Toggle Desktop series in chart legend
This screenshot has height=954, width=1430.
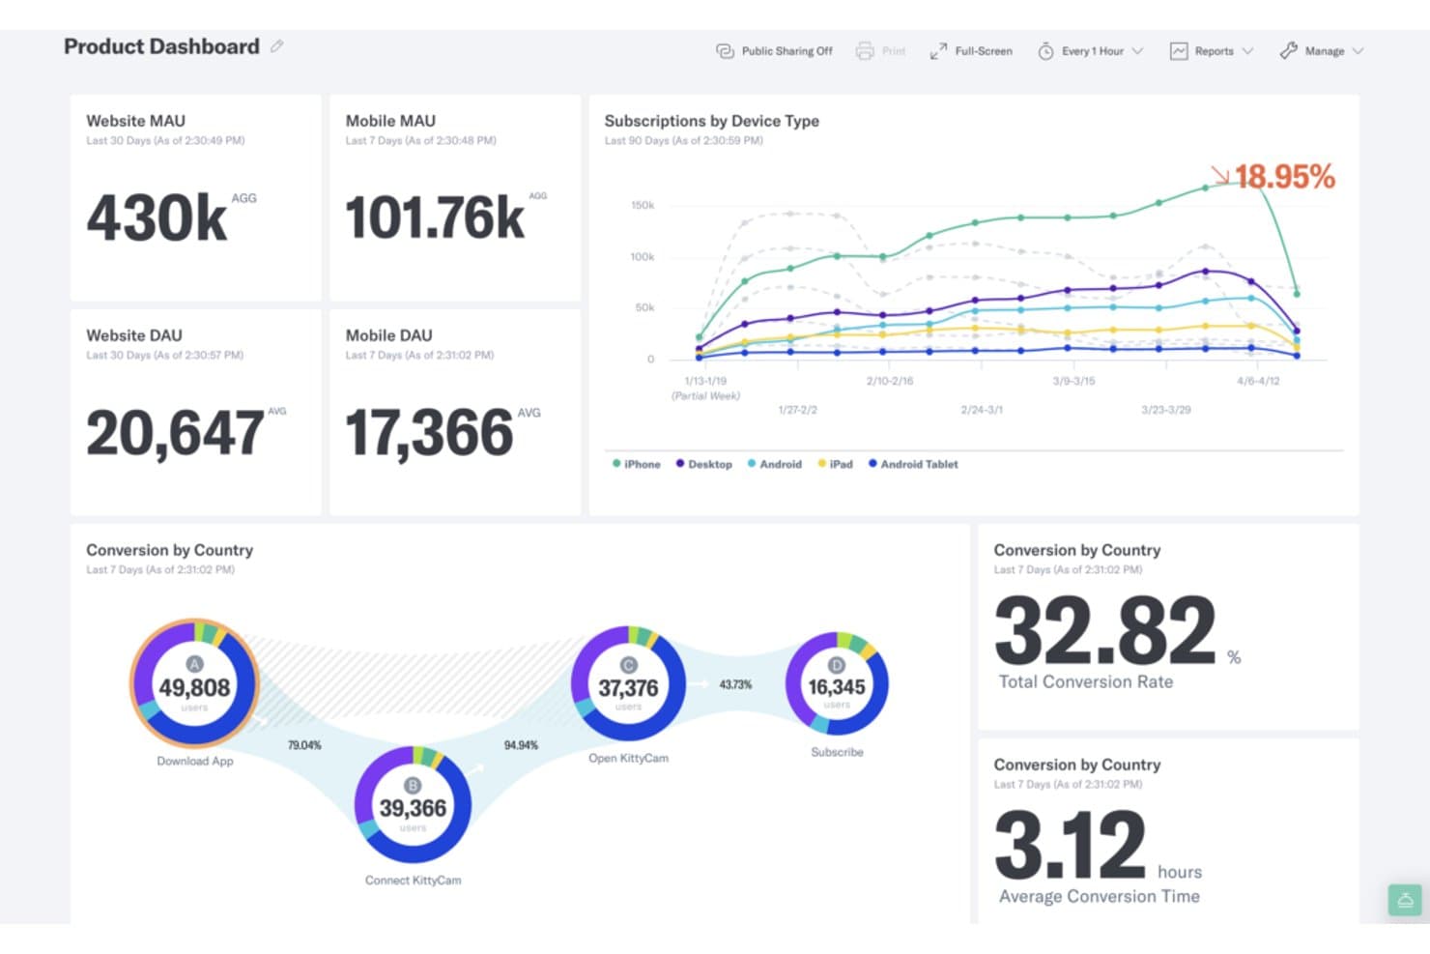[x=703, y=464]
